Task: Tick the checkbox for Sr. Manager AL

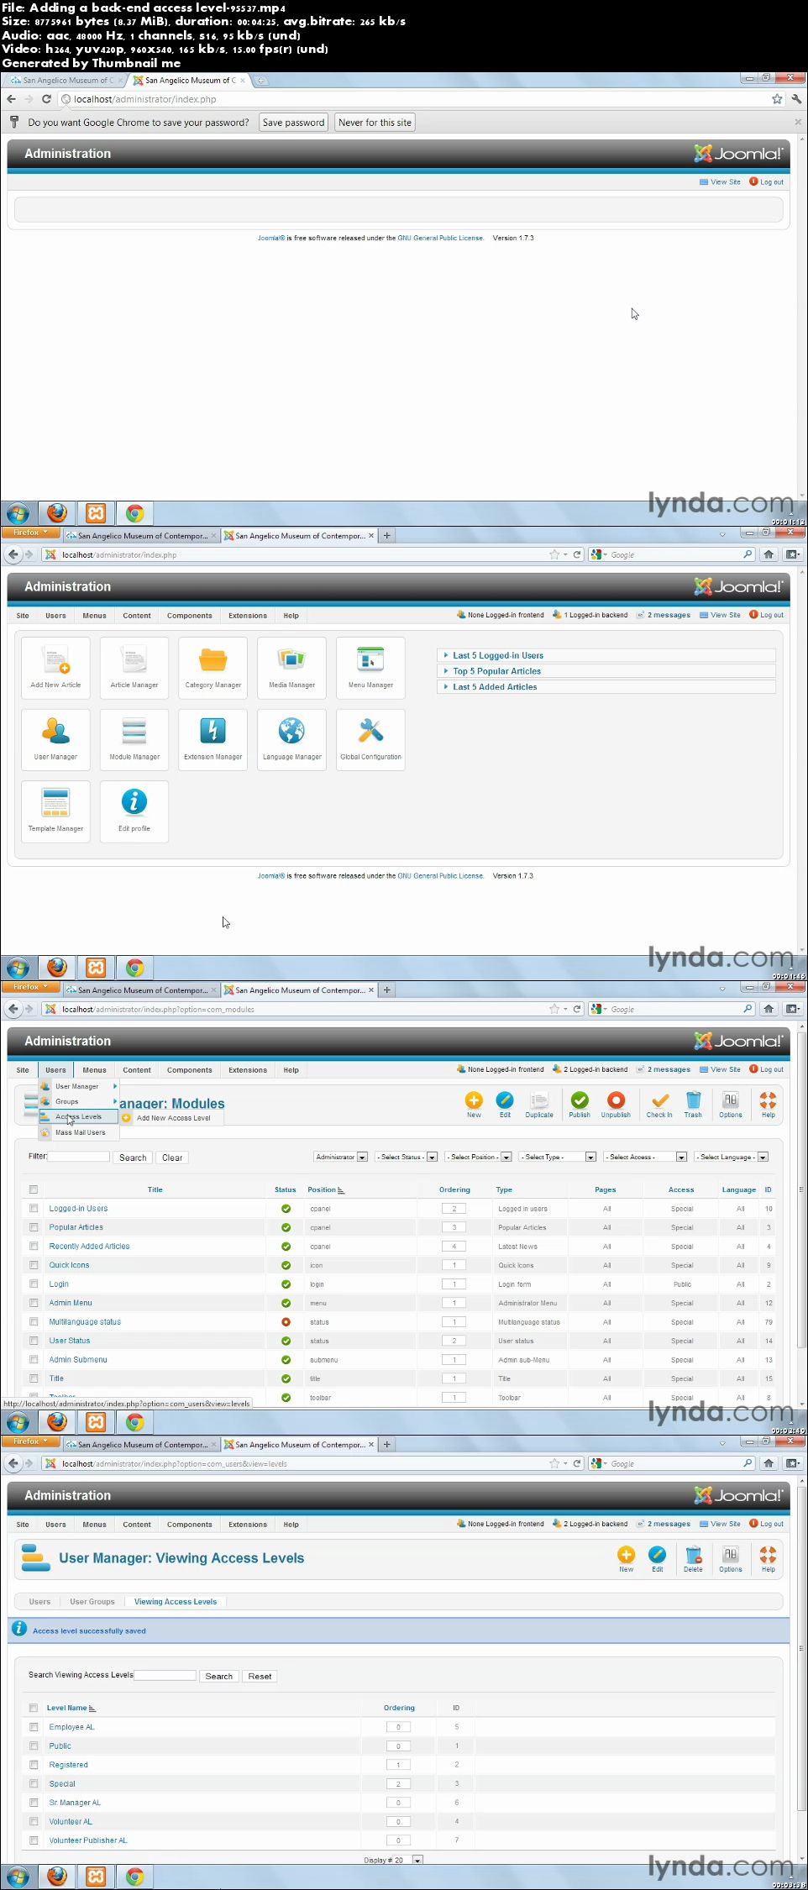Action: coord(34,1803)
